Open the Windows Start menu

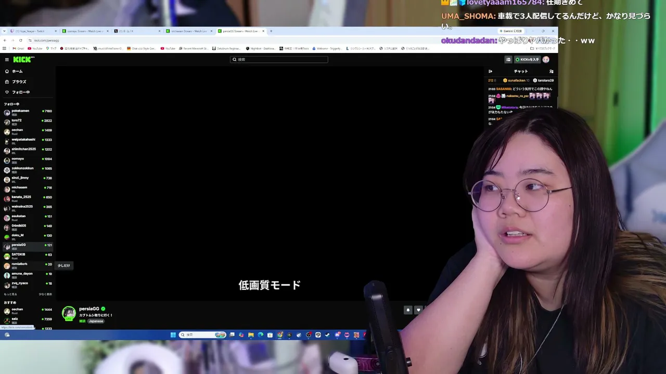pyautogui.click(x=173, y=335)
